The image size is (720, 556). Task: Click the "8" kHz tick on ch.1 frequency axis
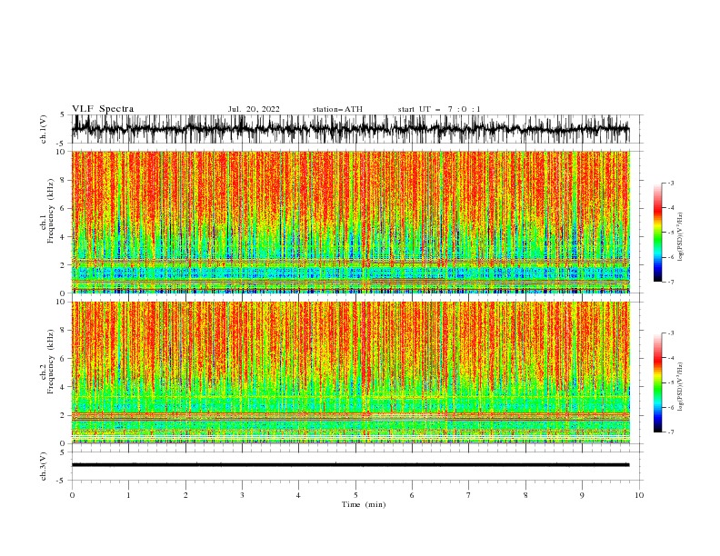63,180
